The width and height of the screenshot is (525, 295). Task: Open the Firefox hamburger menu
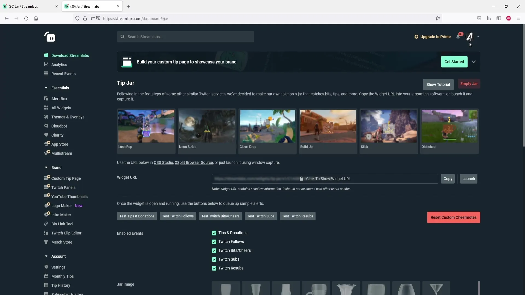coord(518,18)
